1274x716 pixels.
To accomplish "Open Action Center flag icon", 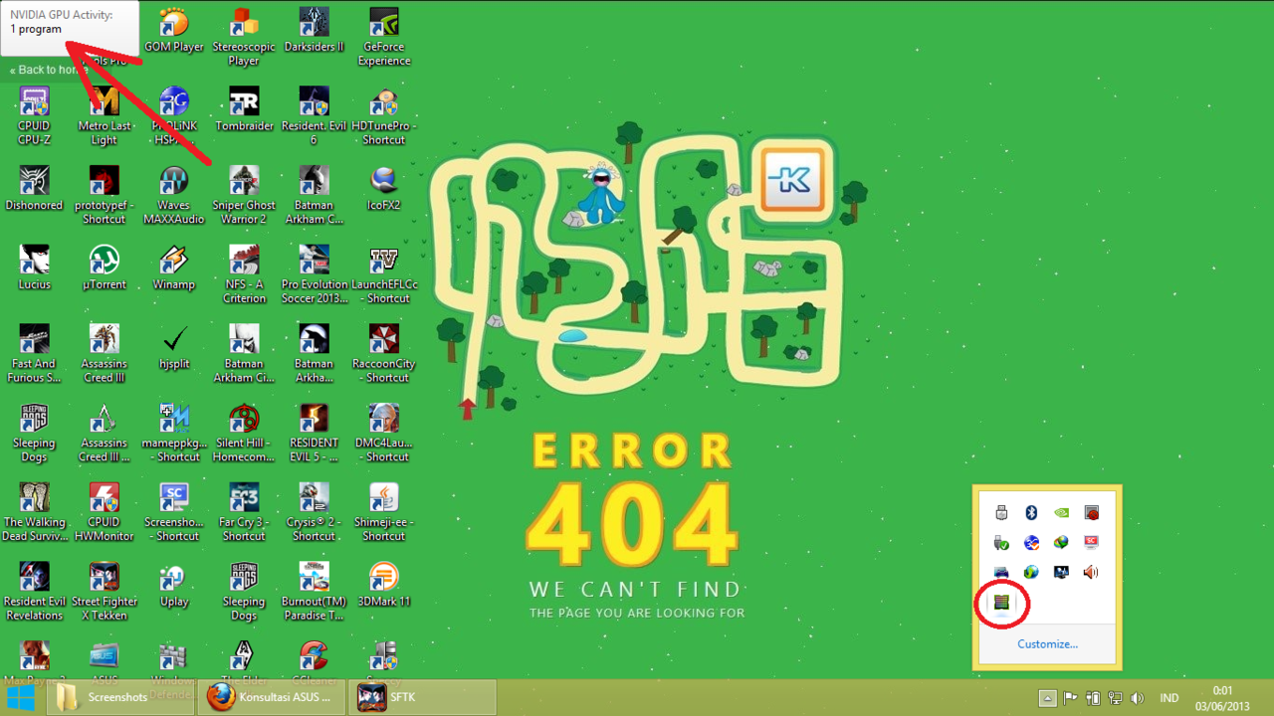I will pos(1070,698).
